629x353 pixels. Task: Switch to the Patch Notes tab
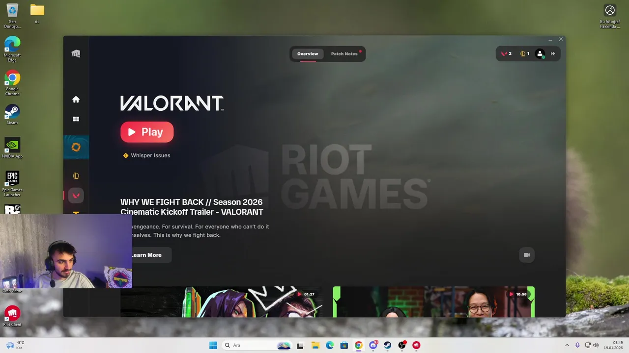point(344,54)
